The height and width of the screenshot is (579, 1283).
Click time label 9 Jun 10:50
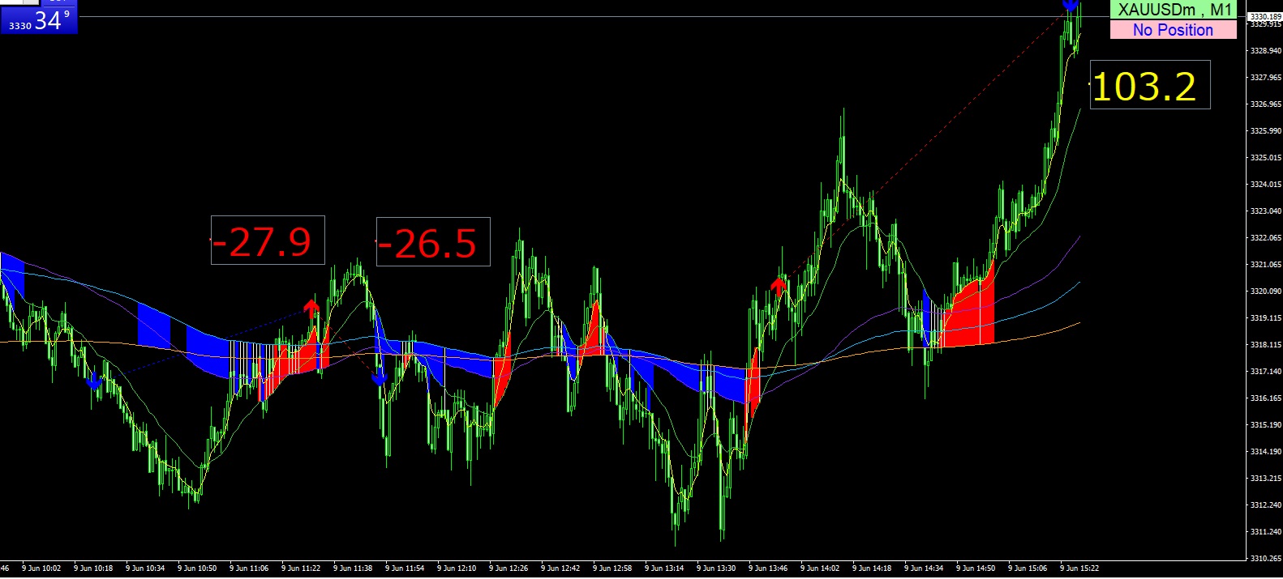tap(197, 568)
